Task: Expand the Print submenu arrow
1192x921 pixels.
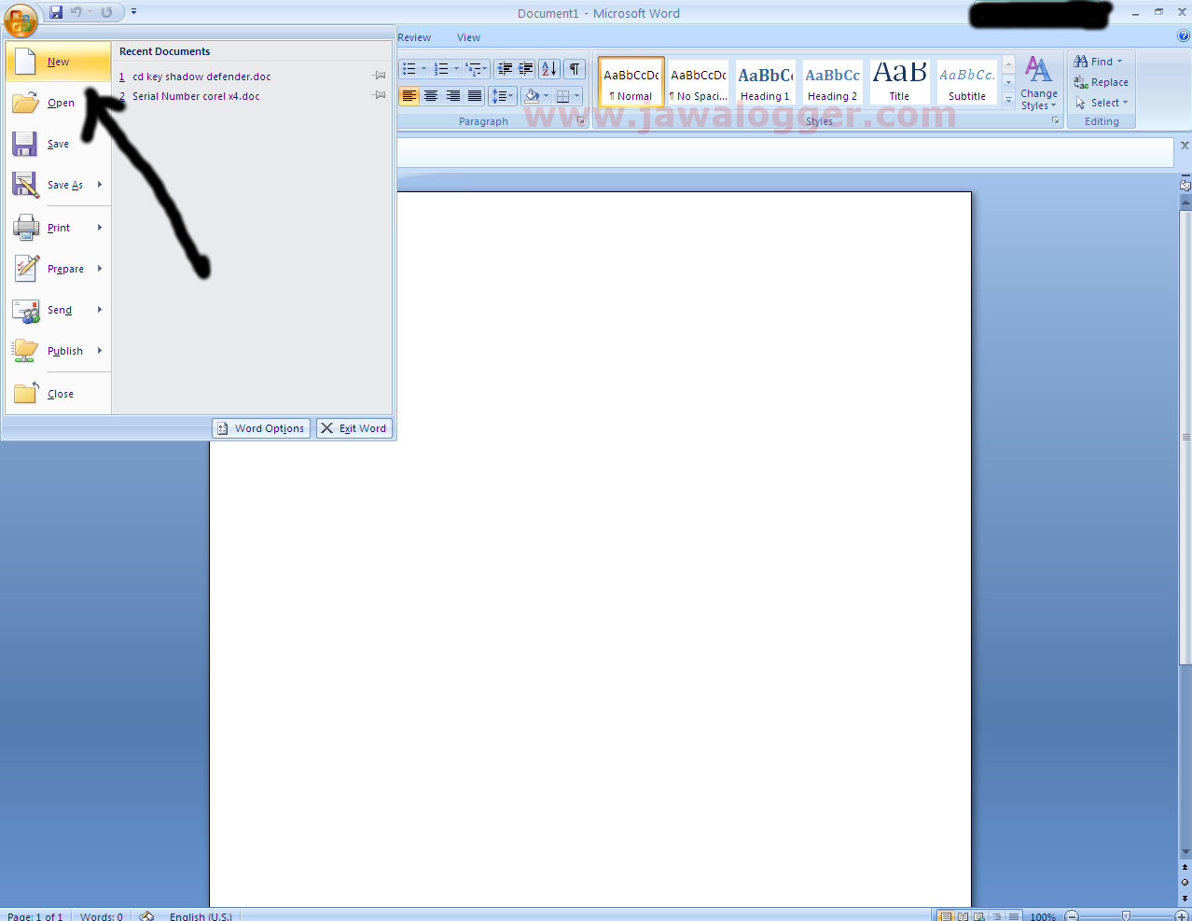Action: coord(100,228)
